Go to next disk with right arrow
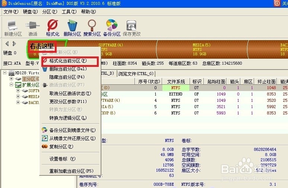288x188 pixels. (x=14, y=43)
